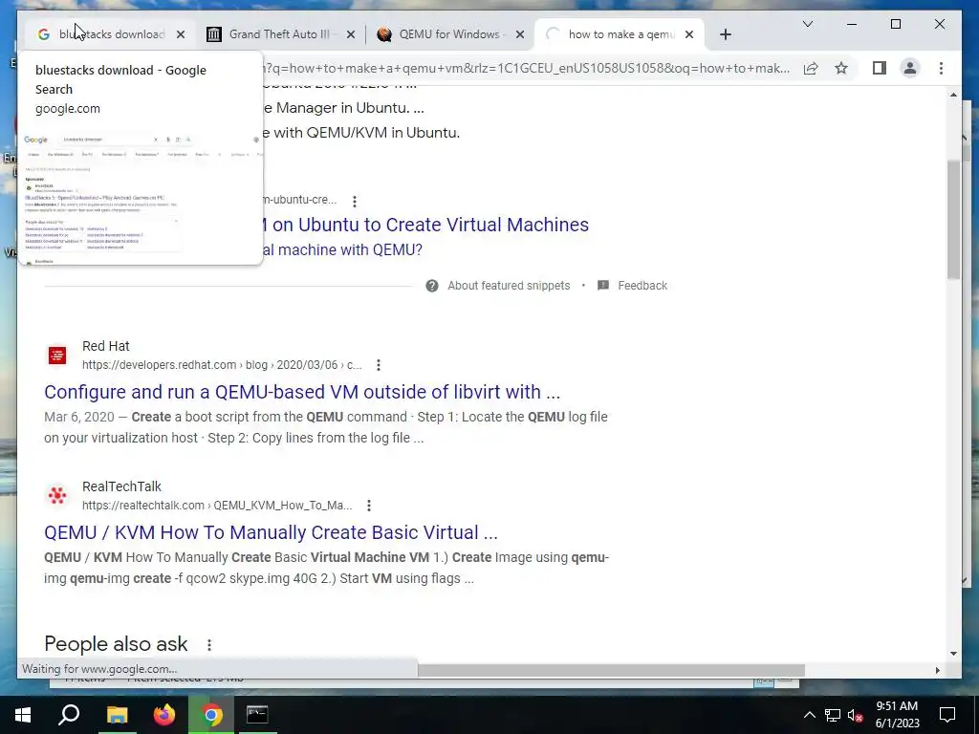Viewport: 979px width, 734px height.
Task: Click the horizontal scroll right arrow
Action: coord(937,670)
